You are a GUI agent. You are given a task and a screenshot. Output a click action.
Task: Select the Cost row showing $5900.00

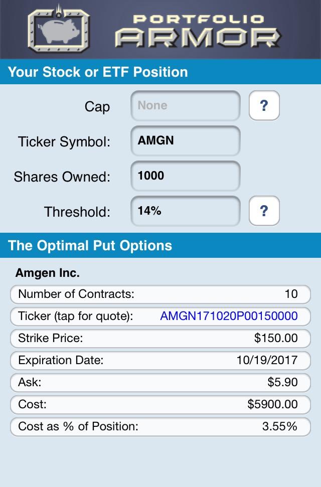pos(160,404)
